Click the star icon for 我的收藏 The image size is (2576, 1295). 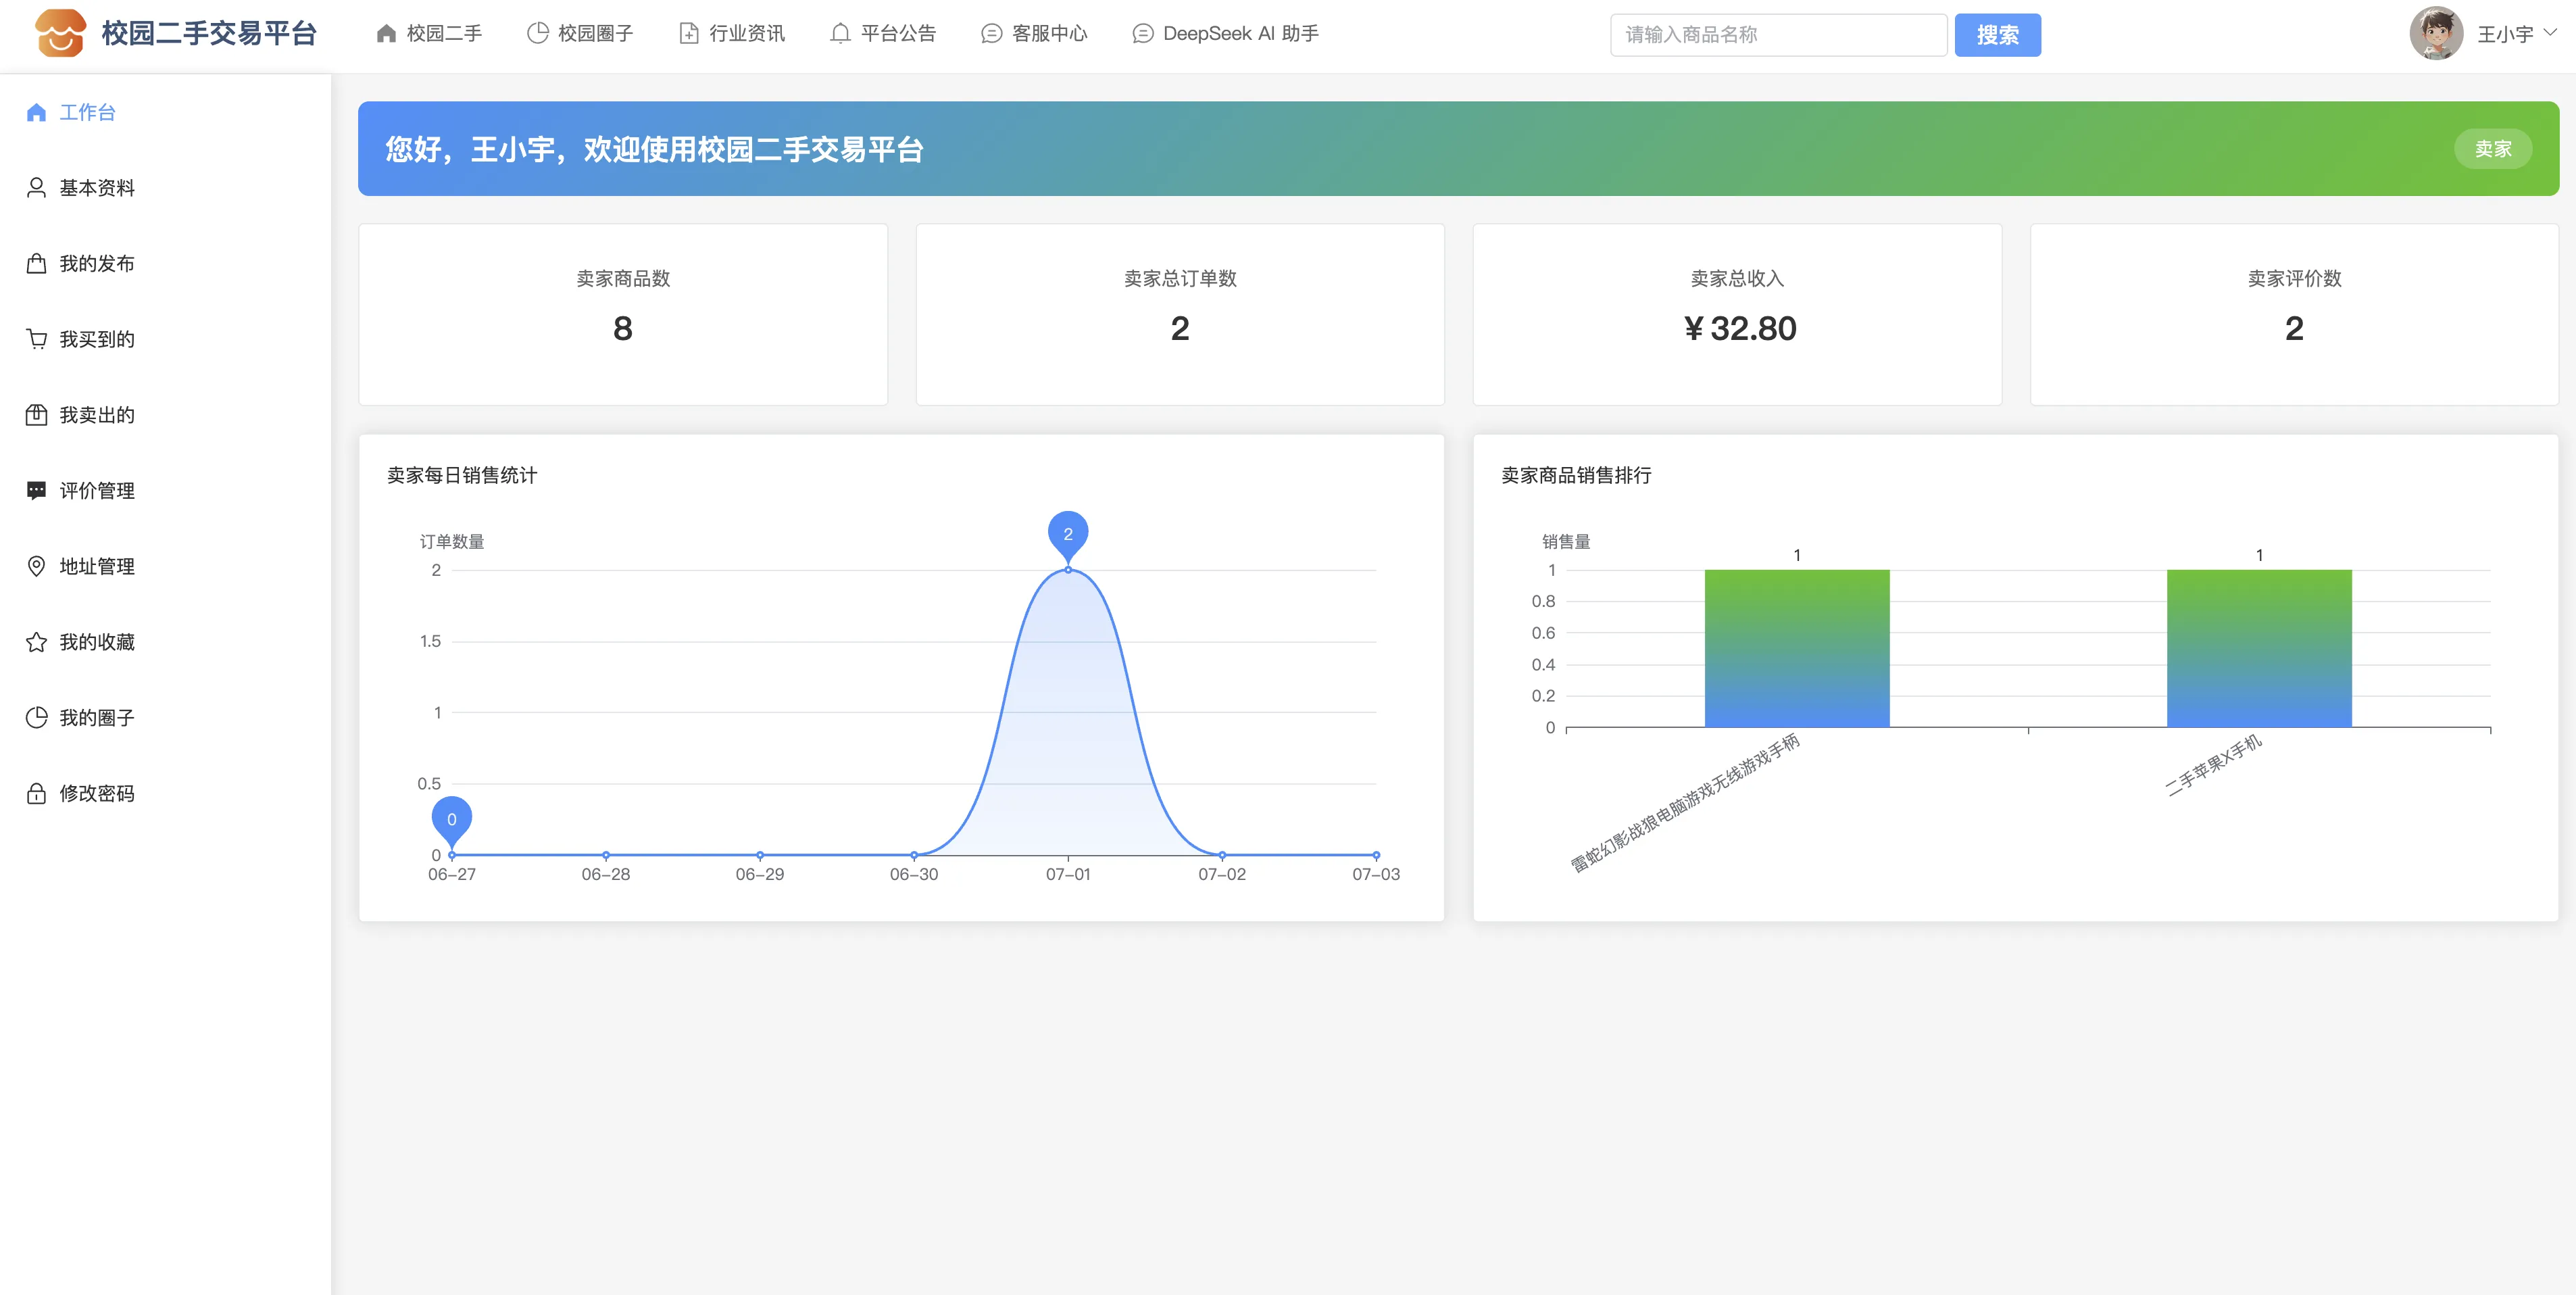click(37, 642)
